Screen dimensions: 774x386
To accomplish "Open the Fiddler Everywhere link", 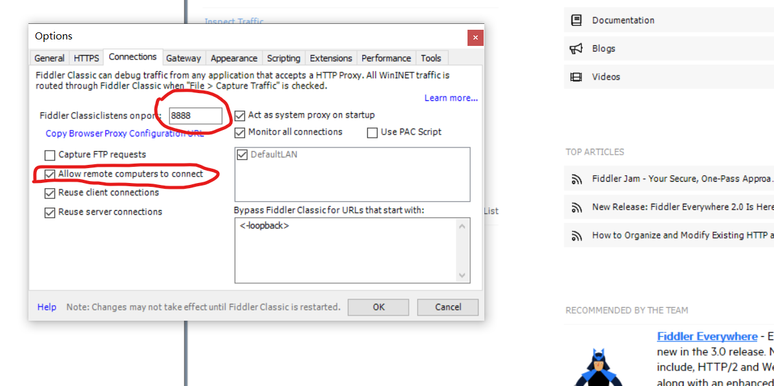I will tap(707, 337).
